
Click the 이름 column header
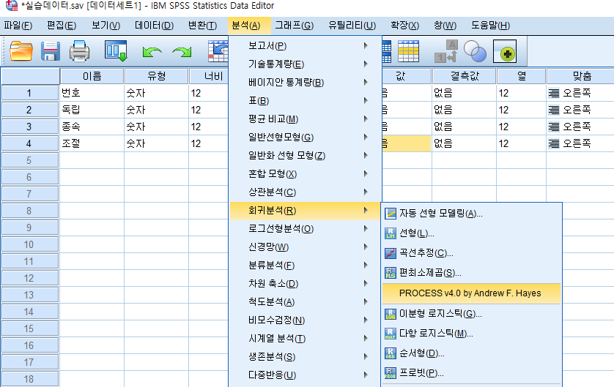coord(92,76)
